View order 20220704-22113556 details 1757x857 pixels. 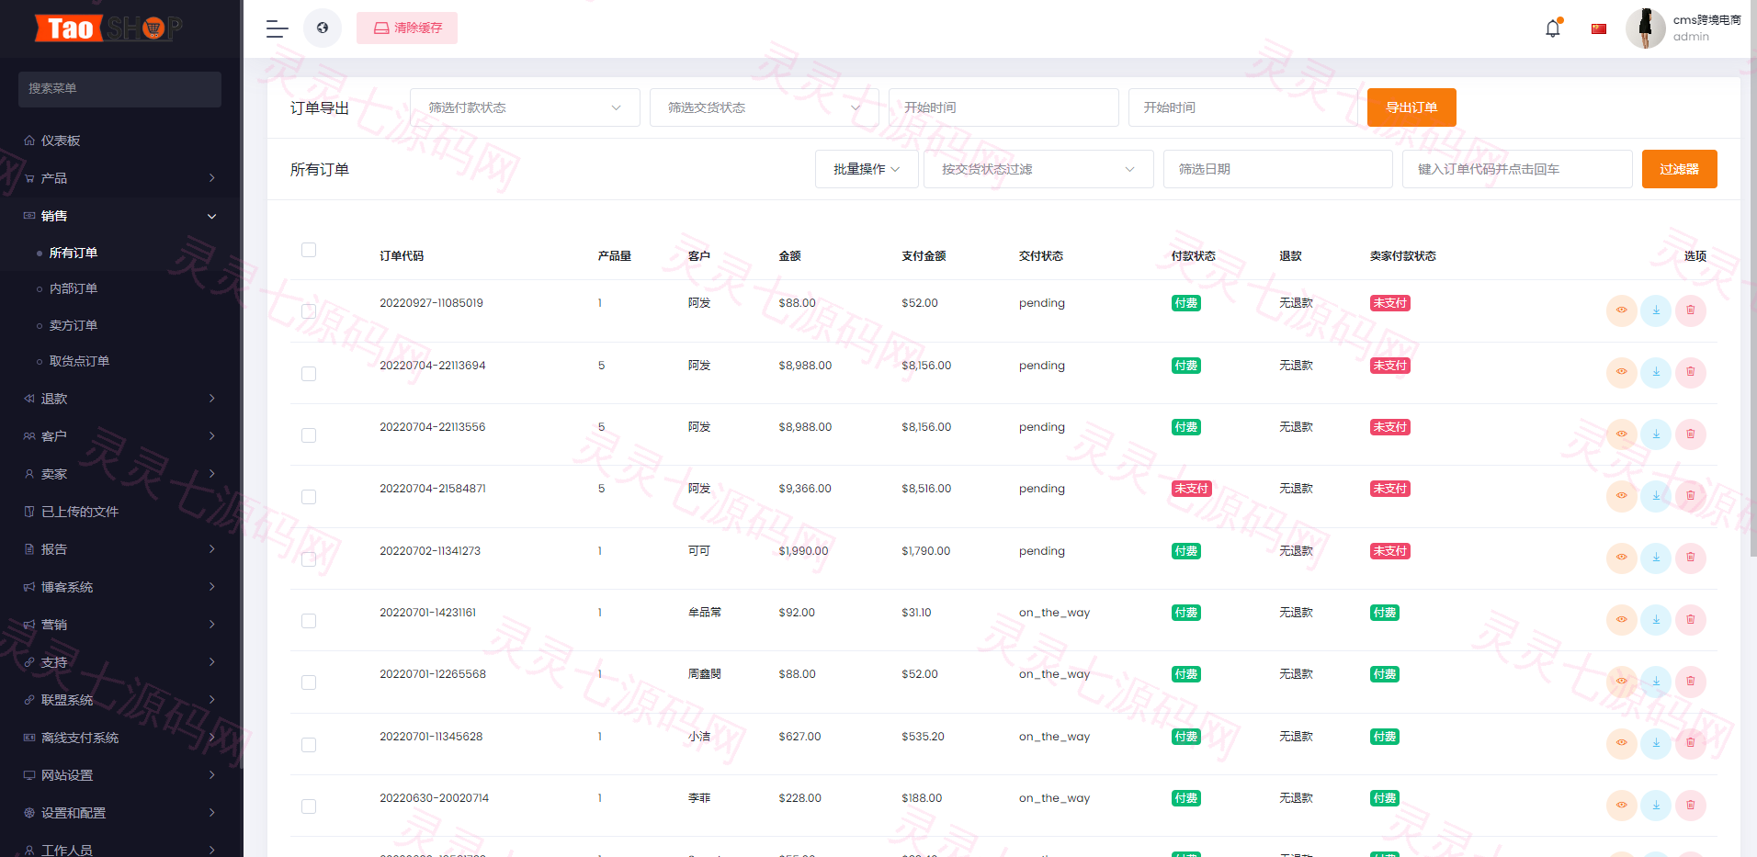point(1622,434)
